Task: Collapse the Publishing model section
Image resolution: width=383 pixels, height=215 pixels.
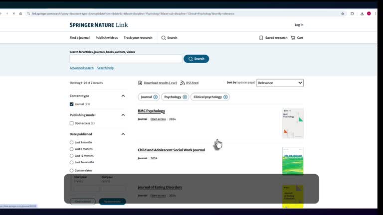Action: (123, 115)
